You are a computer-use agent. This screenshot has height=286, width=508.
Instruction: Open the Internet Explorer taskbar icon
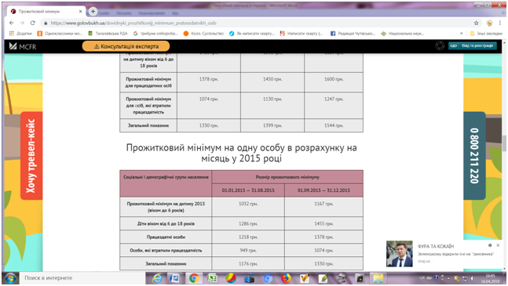[x=158, y=278]
